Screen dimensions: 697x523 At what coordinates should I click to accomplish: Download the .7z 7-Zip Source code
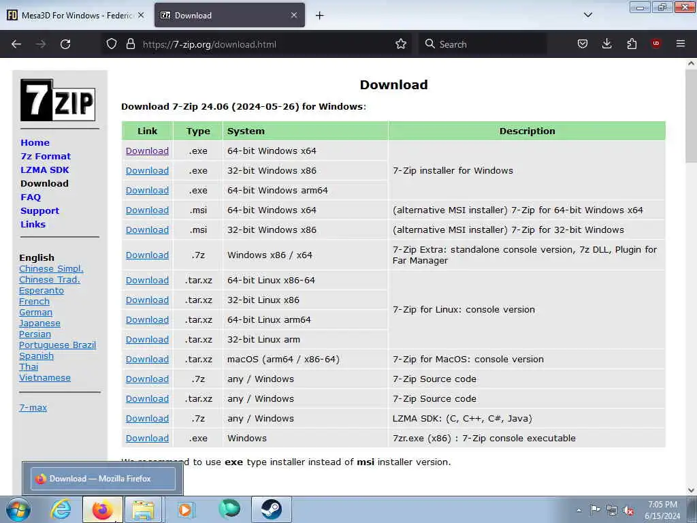point(147,379)
